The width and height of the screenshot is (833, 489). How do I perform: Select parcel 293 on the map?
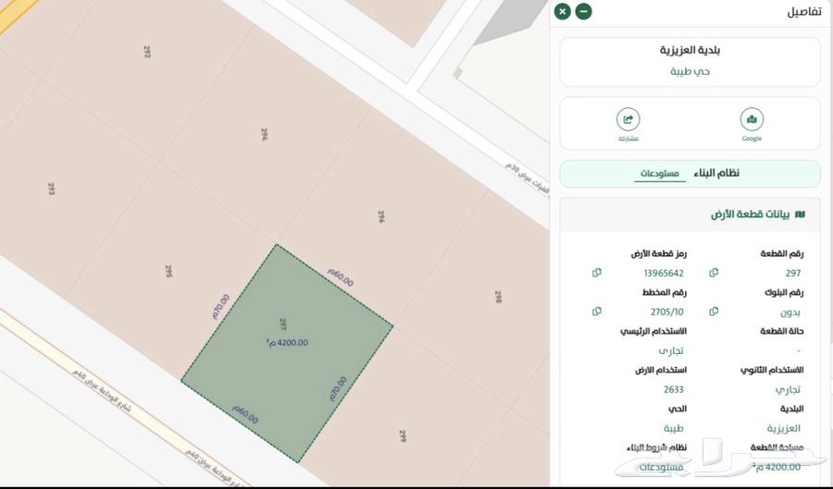[x=51, y=189]
